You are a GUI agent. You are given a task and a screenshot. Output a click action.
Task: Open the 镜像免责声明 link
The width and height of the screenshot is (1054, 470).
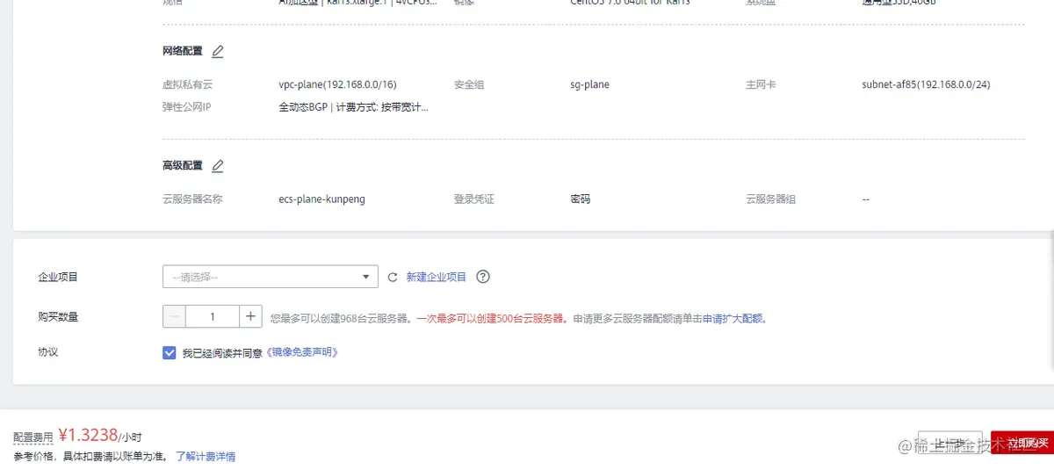click(301, 352)
